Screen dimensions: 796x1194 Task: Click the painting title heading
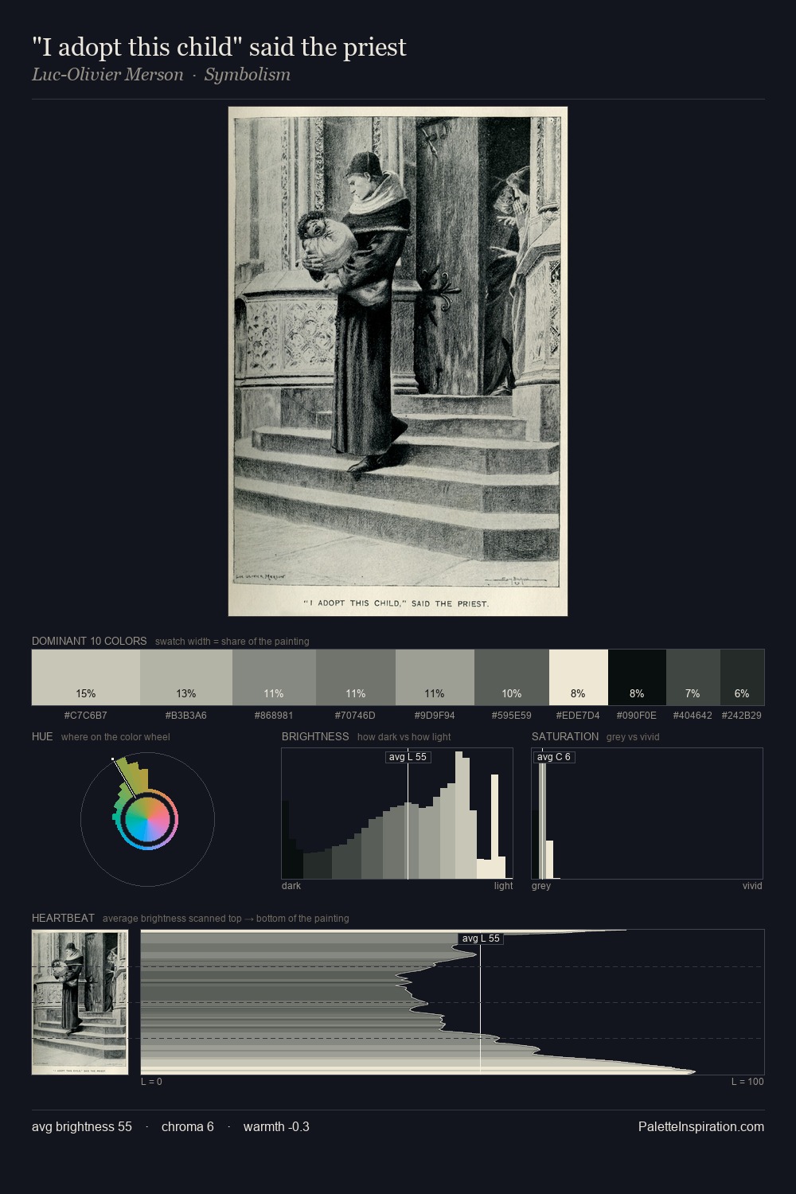[219, 47]
